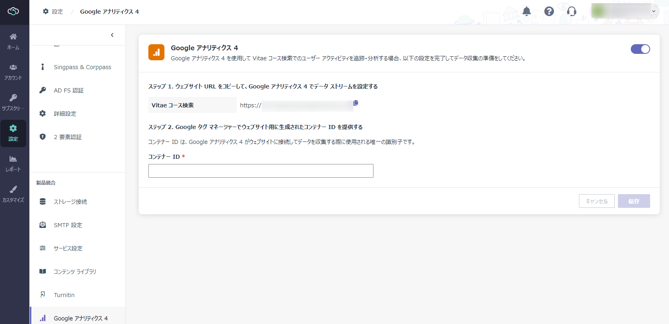This screenshot has width=669, height=324.
Task: Select the 設定 gear navigation item
Action: [13, 133]
